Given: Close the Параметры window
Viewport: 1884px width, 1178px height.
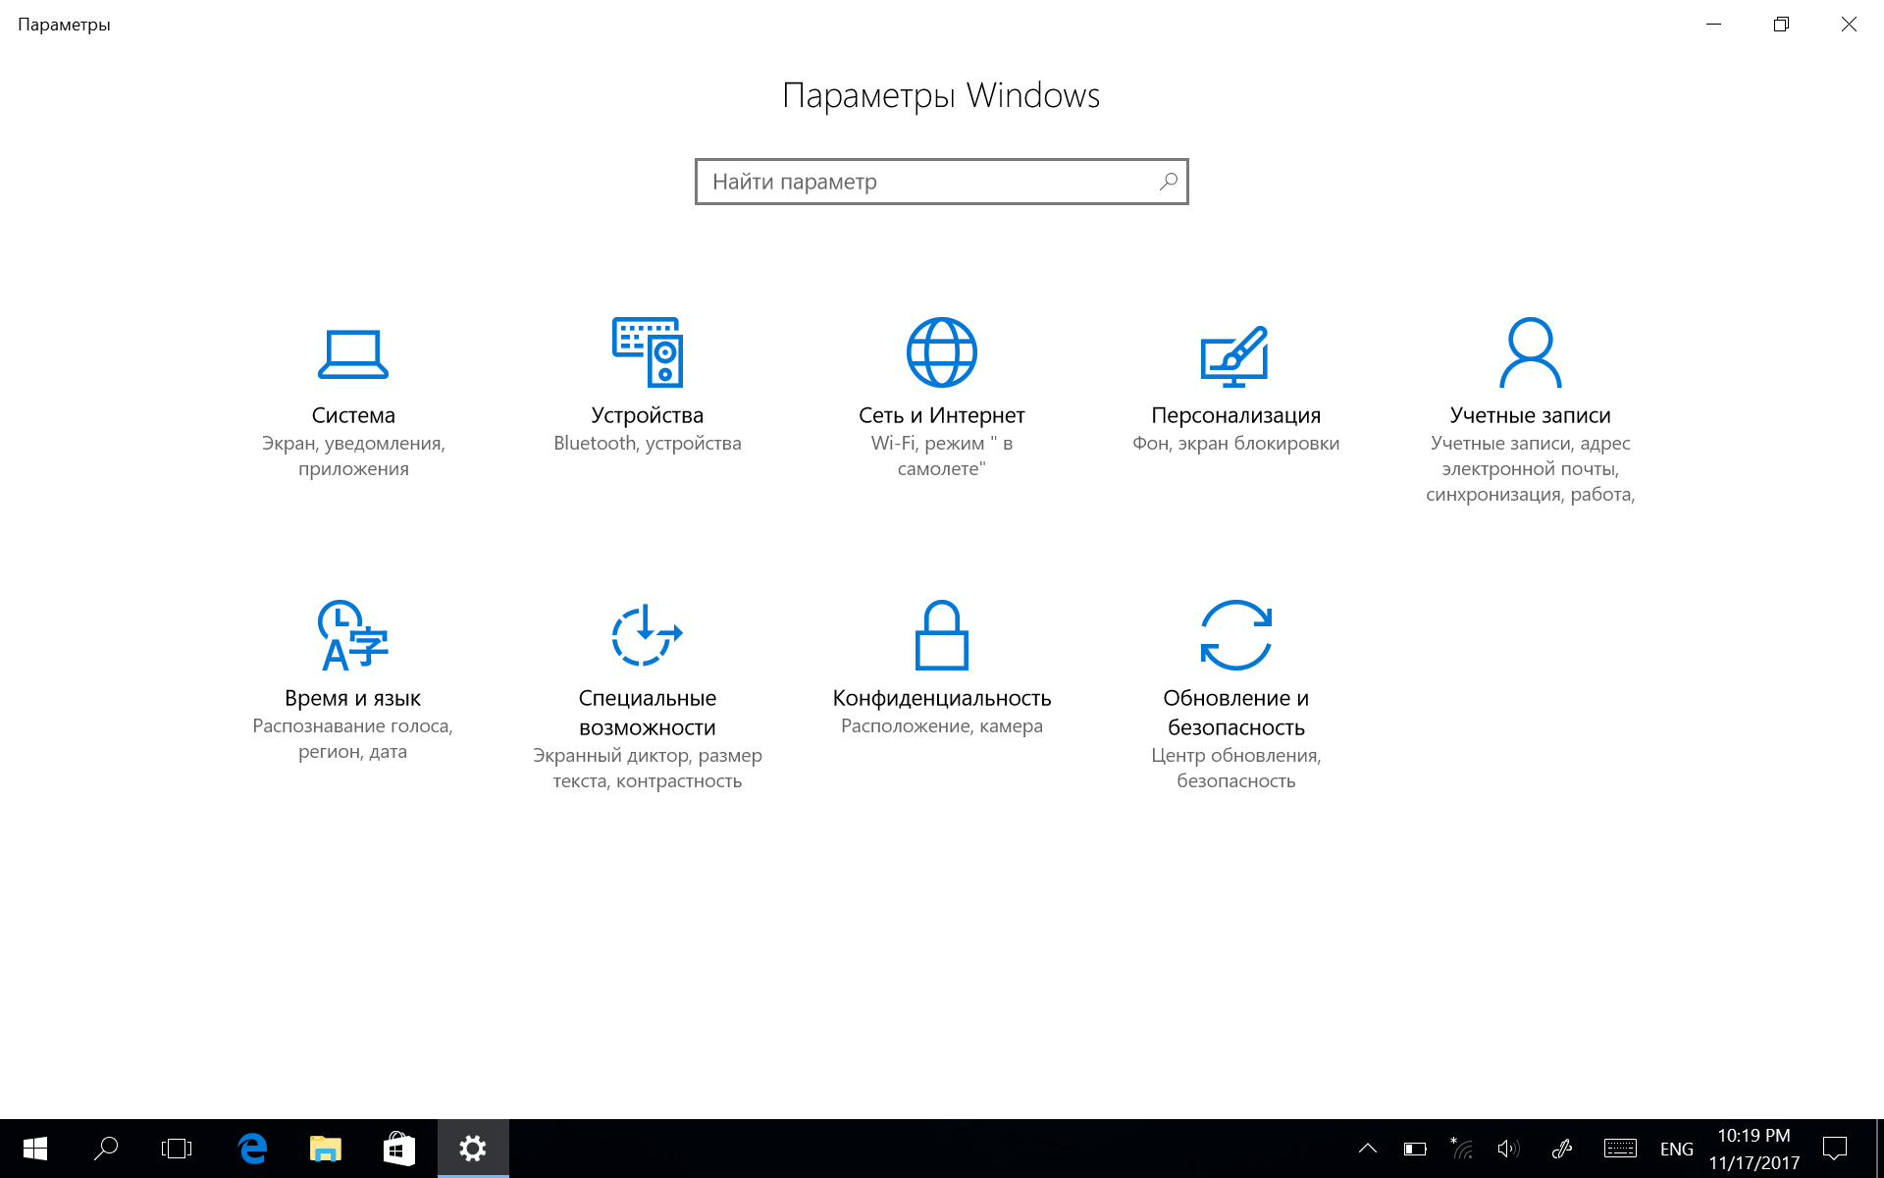Looking at the screenshot, I should pos(1849,24).
